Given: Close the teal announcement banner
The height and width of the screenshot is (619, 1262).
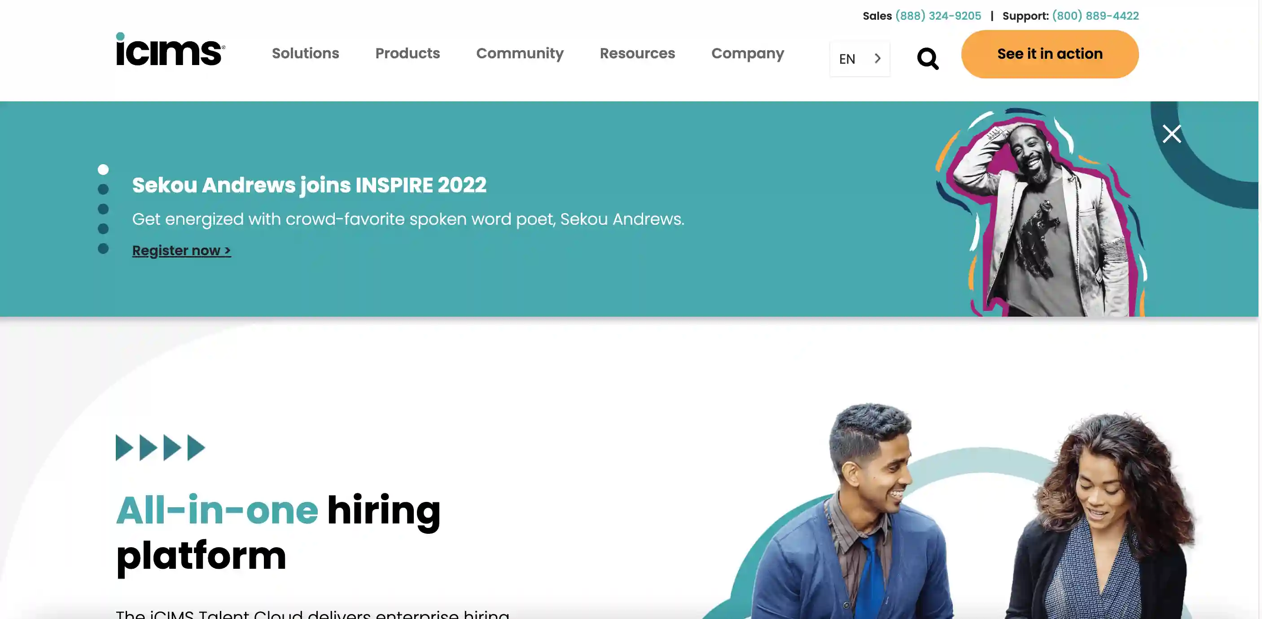Looking at the screenshot, I should tap(1172, 133).
